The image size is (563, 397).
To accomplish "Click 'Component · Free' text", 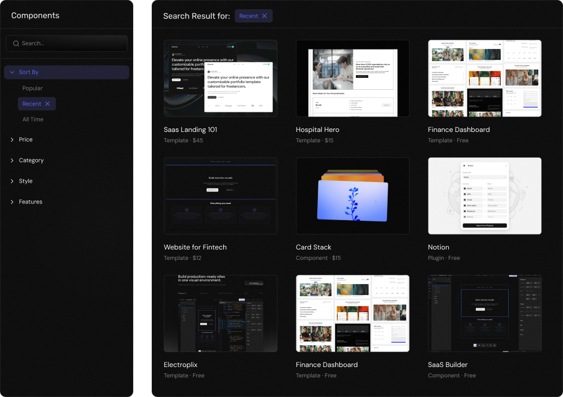I will point(452,376).
